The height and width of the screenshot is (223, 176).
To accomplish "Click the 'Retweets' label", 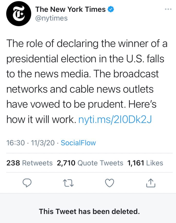I will point(37,163).
